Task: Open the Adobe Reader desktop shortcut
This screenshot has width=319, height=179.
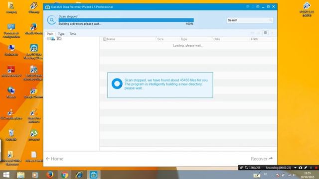Action: click(x=11, y=72)
